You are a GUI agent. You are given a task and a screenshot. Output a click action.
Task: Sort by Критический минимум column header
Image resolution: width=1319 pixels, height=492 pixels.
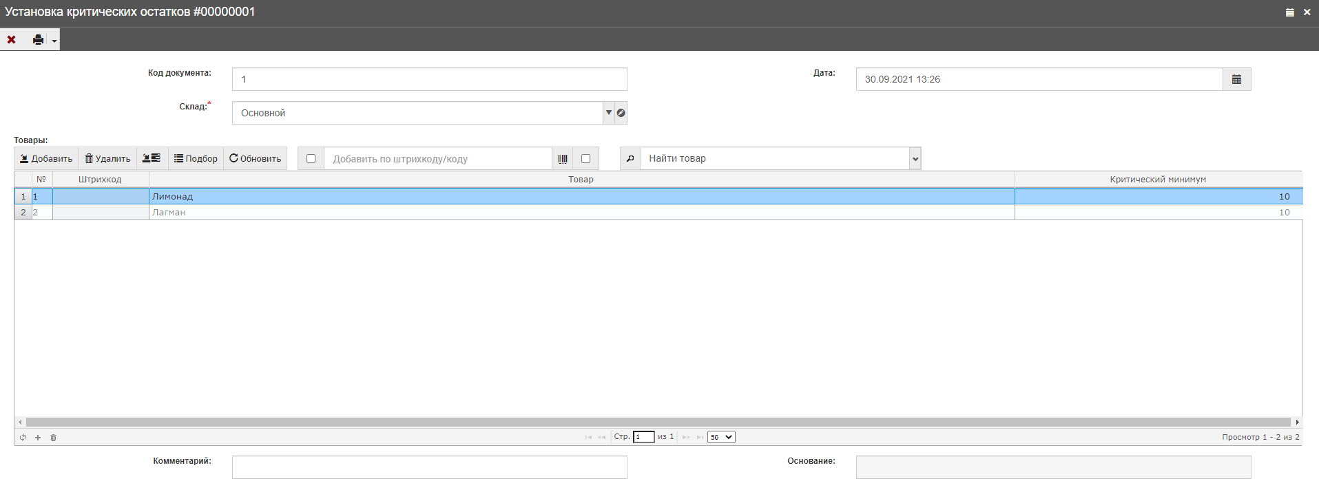point(1157,180)
